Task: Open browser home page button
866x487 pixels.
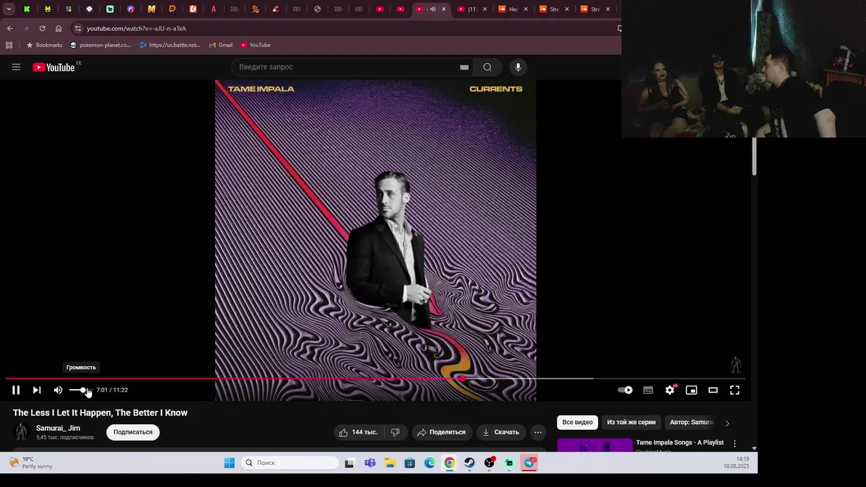Action: [58, 28]
